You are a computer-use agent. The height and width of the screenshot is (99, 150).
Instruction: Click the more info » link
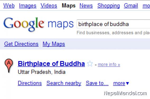tap(109, 65)
